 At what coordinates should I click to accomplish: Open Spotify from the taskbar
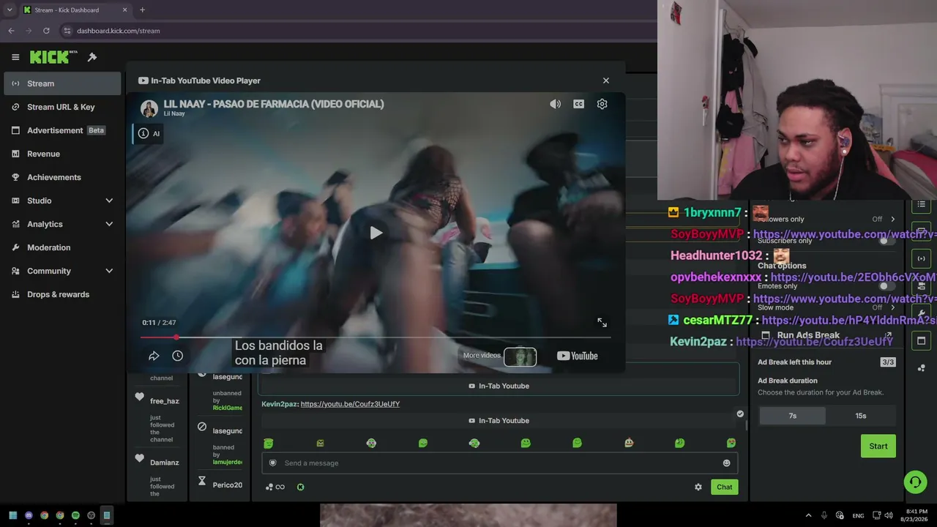coord(75,515)
